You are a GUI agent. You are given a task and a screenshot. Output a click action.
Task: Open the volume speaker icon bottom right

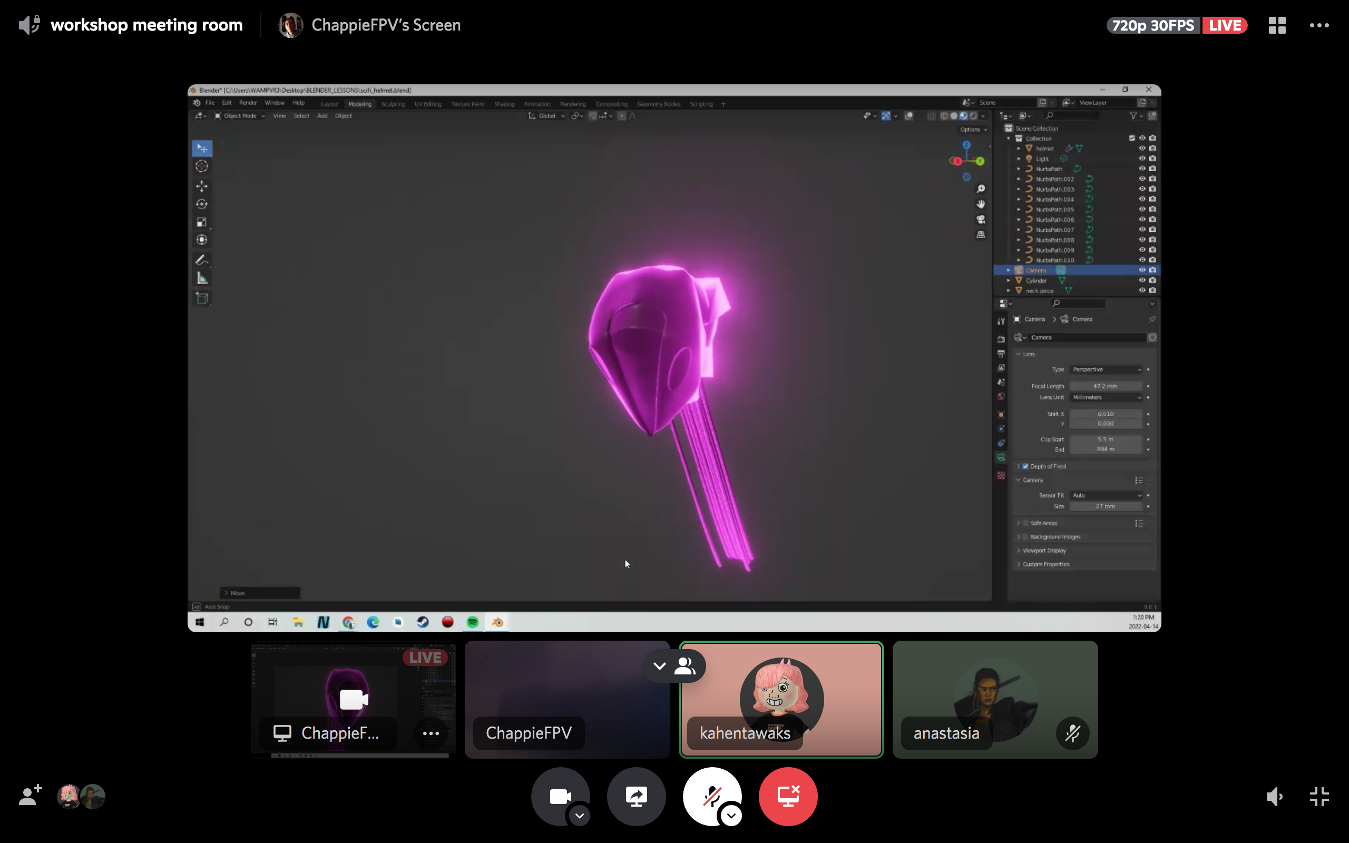coord(1275,796)
